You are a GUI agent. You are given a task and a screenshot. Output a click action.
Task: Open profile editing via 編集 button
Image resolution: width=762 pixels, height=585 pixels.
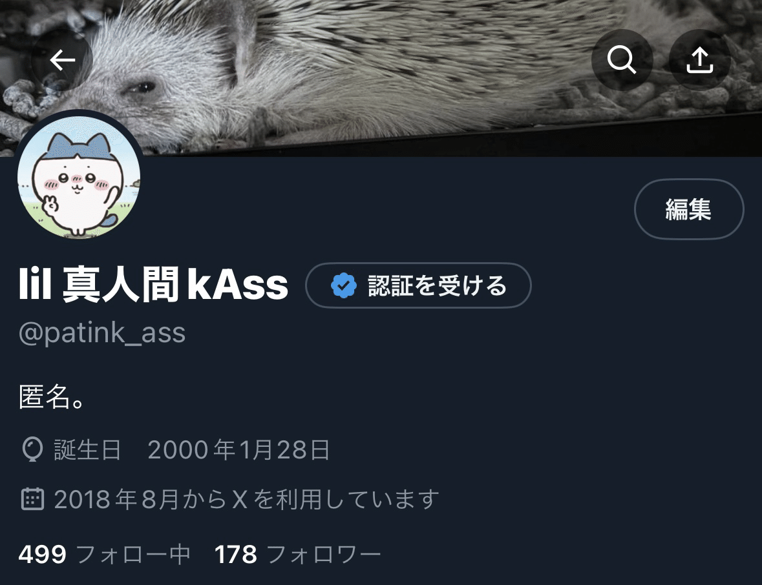coord(688,209)
